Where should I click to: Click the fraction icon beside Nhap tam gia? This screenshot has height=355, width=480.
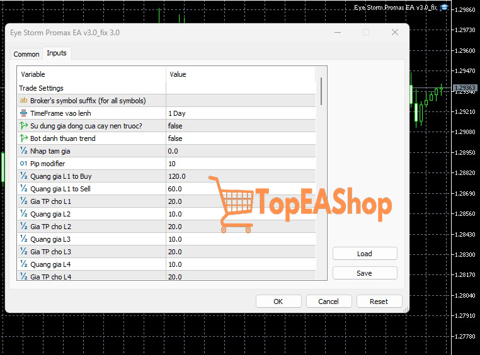[x=23, y=150]
